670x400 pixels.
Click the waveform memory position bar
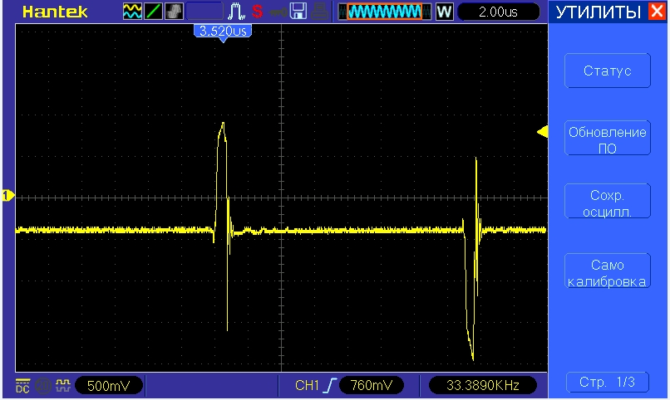384,12
